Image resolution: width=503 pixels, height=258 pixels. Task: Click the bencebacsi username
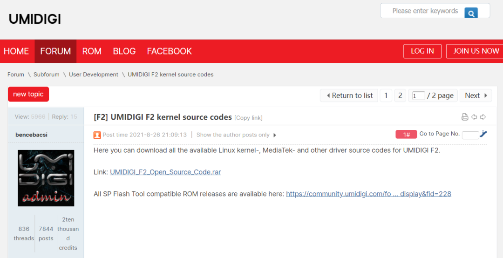31,135
